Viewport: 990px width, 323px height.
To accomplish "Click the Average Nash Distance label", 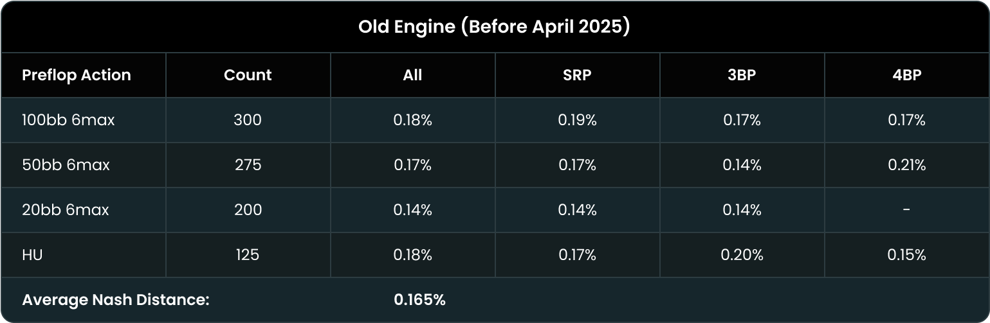I will (116, 300).
